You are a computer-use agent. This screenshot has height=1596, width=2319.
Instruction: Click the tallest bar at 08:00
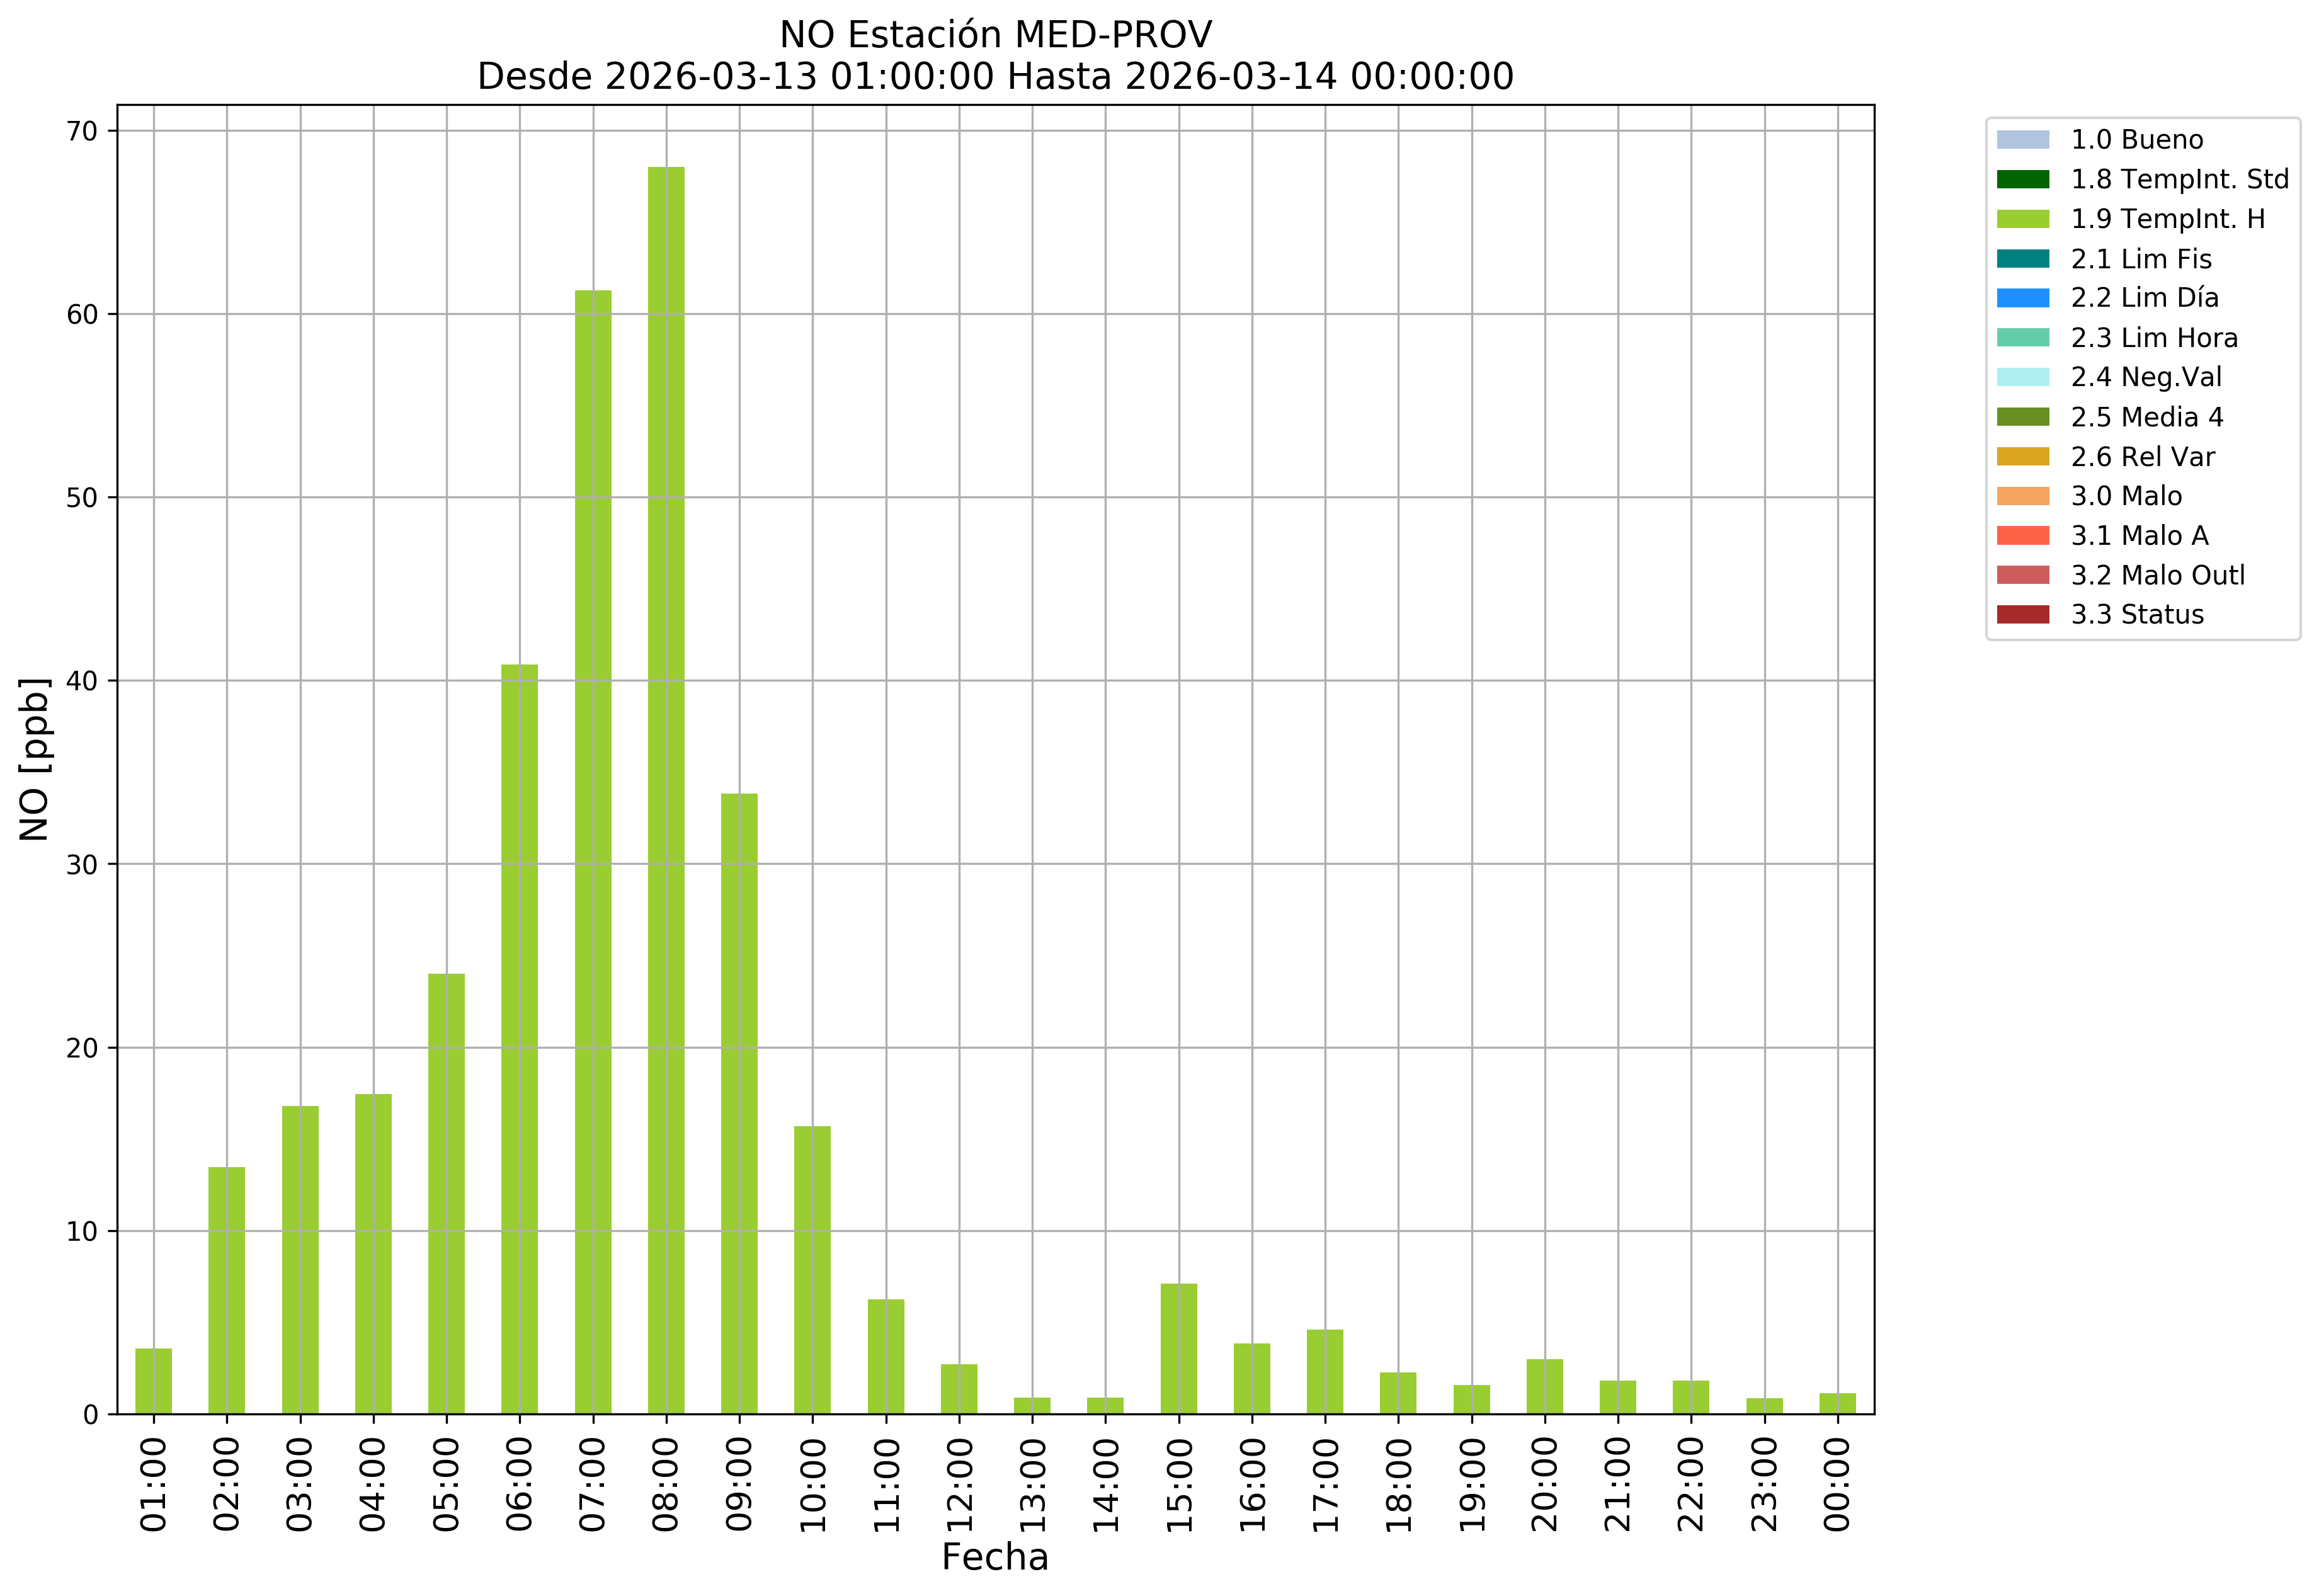click(x=666, y=790)
